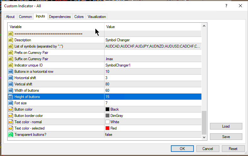Click the Reset button
The height and width of the screenshot is (156, 248).
[233, 148]
